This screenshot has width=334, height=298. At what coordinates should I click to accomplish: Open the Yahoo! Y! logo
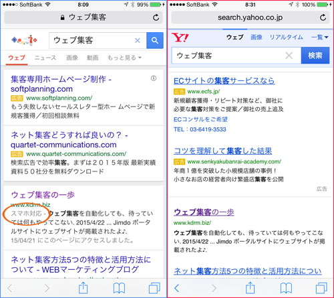180,38
